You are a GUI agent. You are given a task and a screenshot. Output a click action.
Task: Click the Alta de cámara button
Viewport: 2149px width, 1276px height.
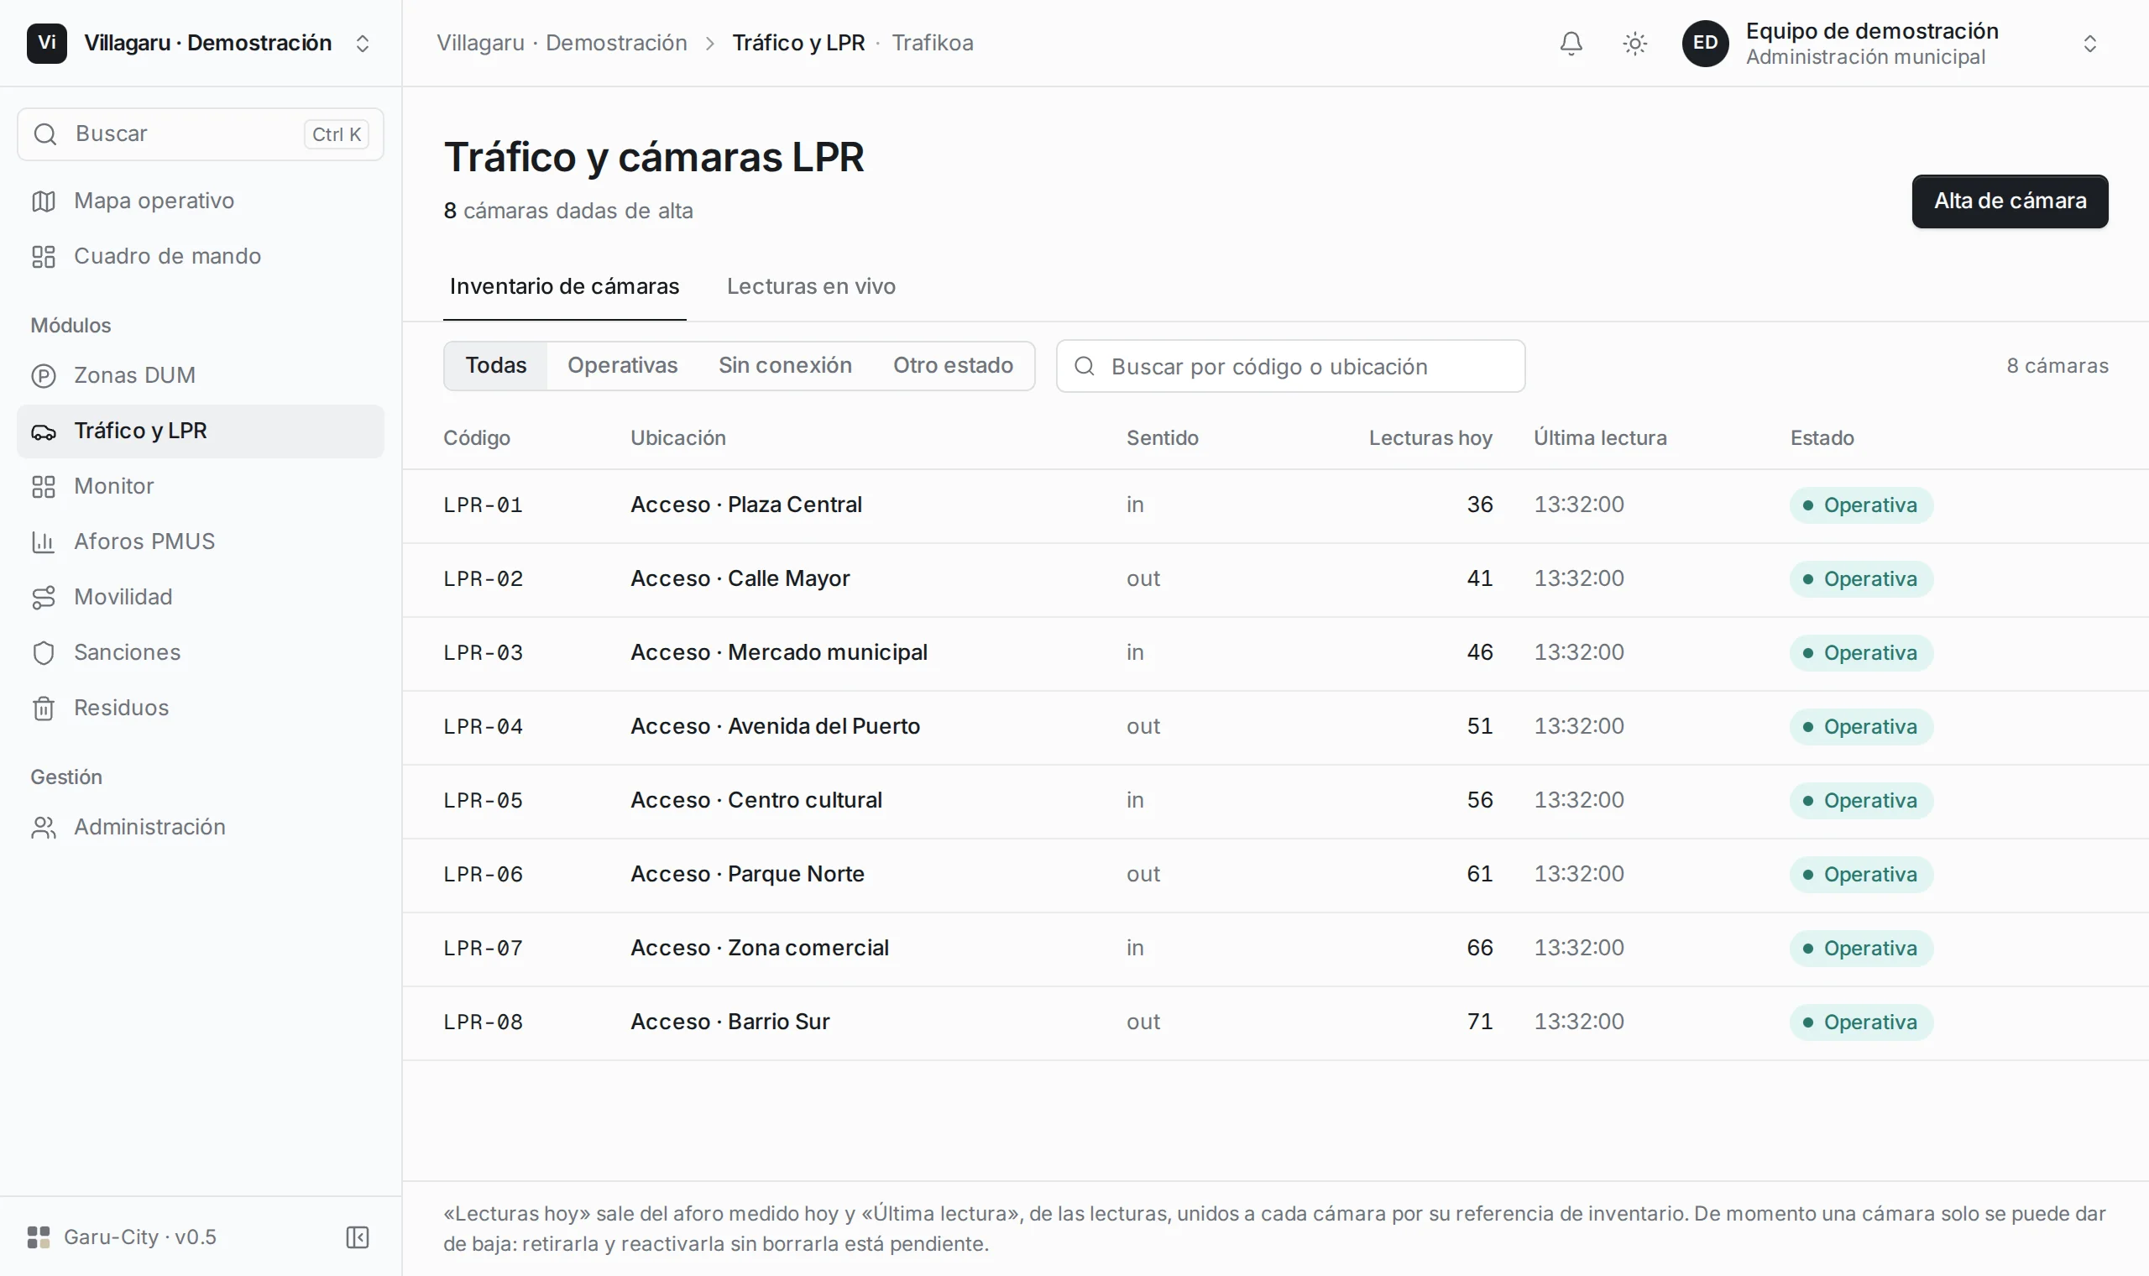click(x=2010, y=201)
